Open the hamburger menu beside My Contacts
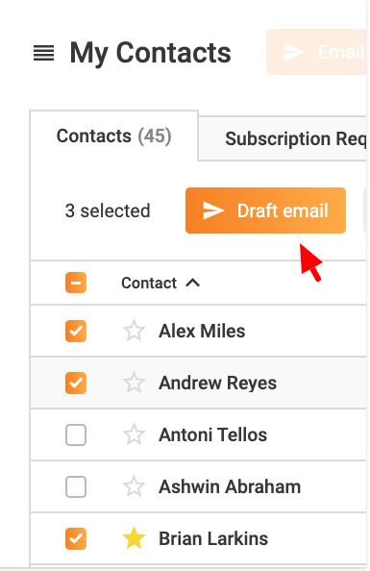 (43, 53)
